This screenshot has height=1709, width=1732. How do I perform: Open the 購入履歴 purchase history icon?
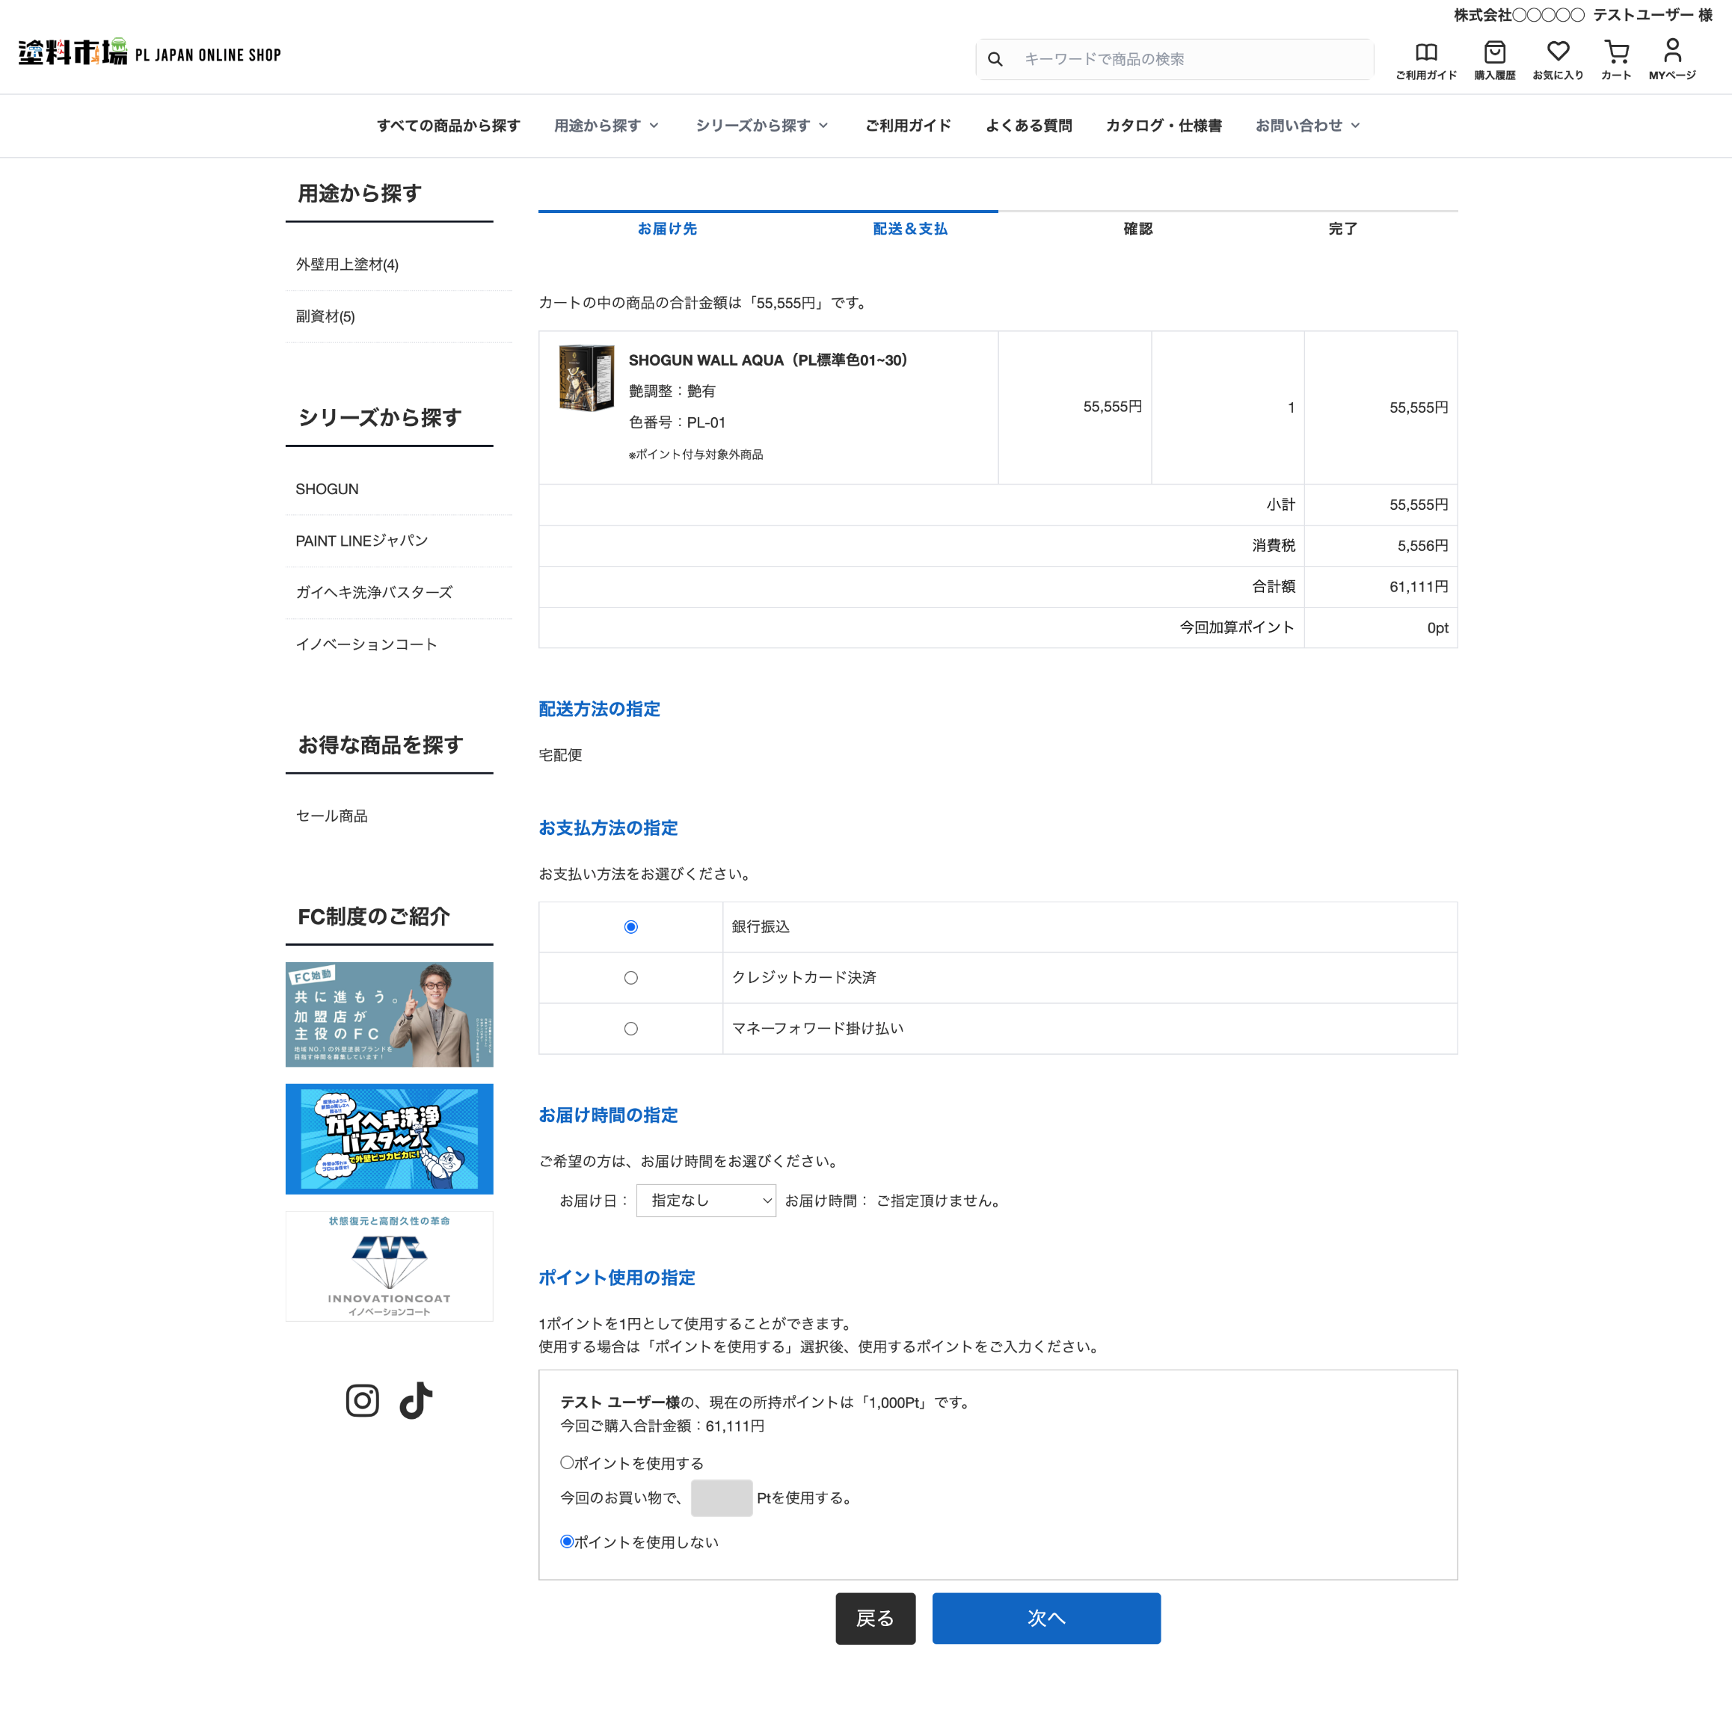click(1494, 54)
